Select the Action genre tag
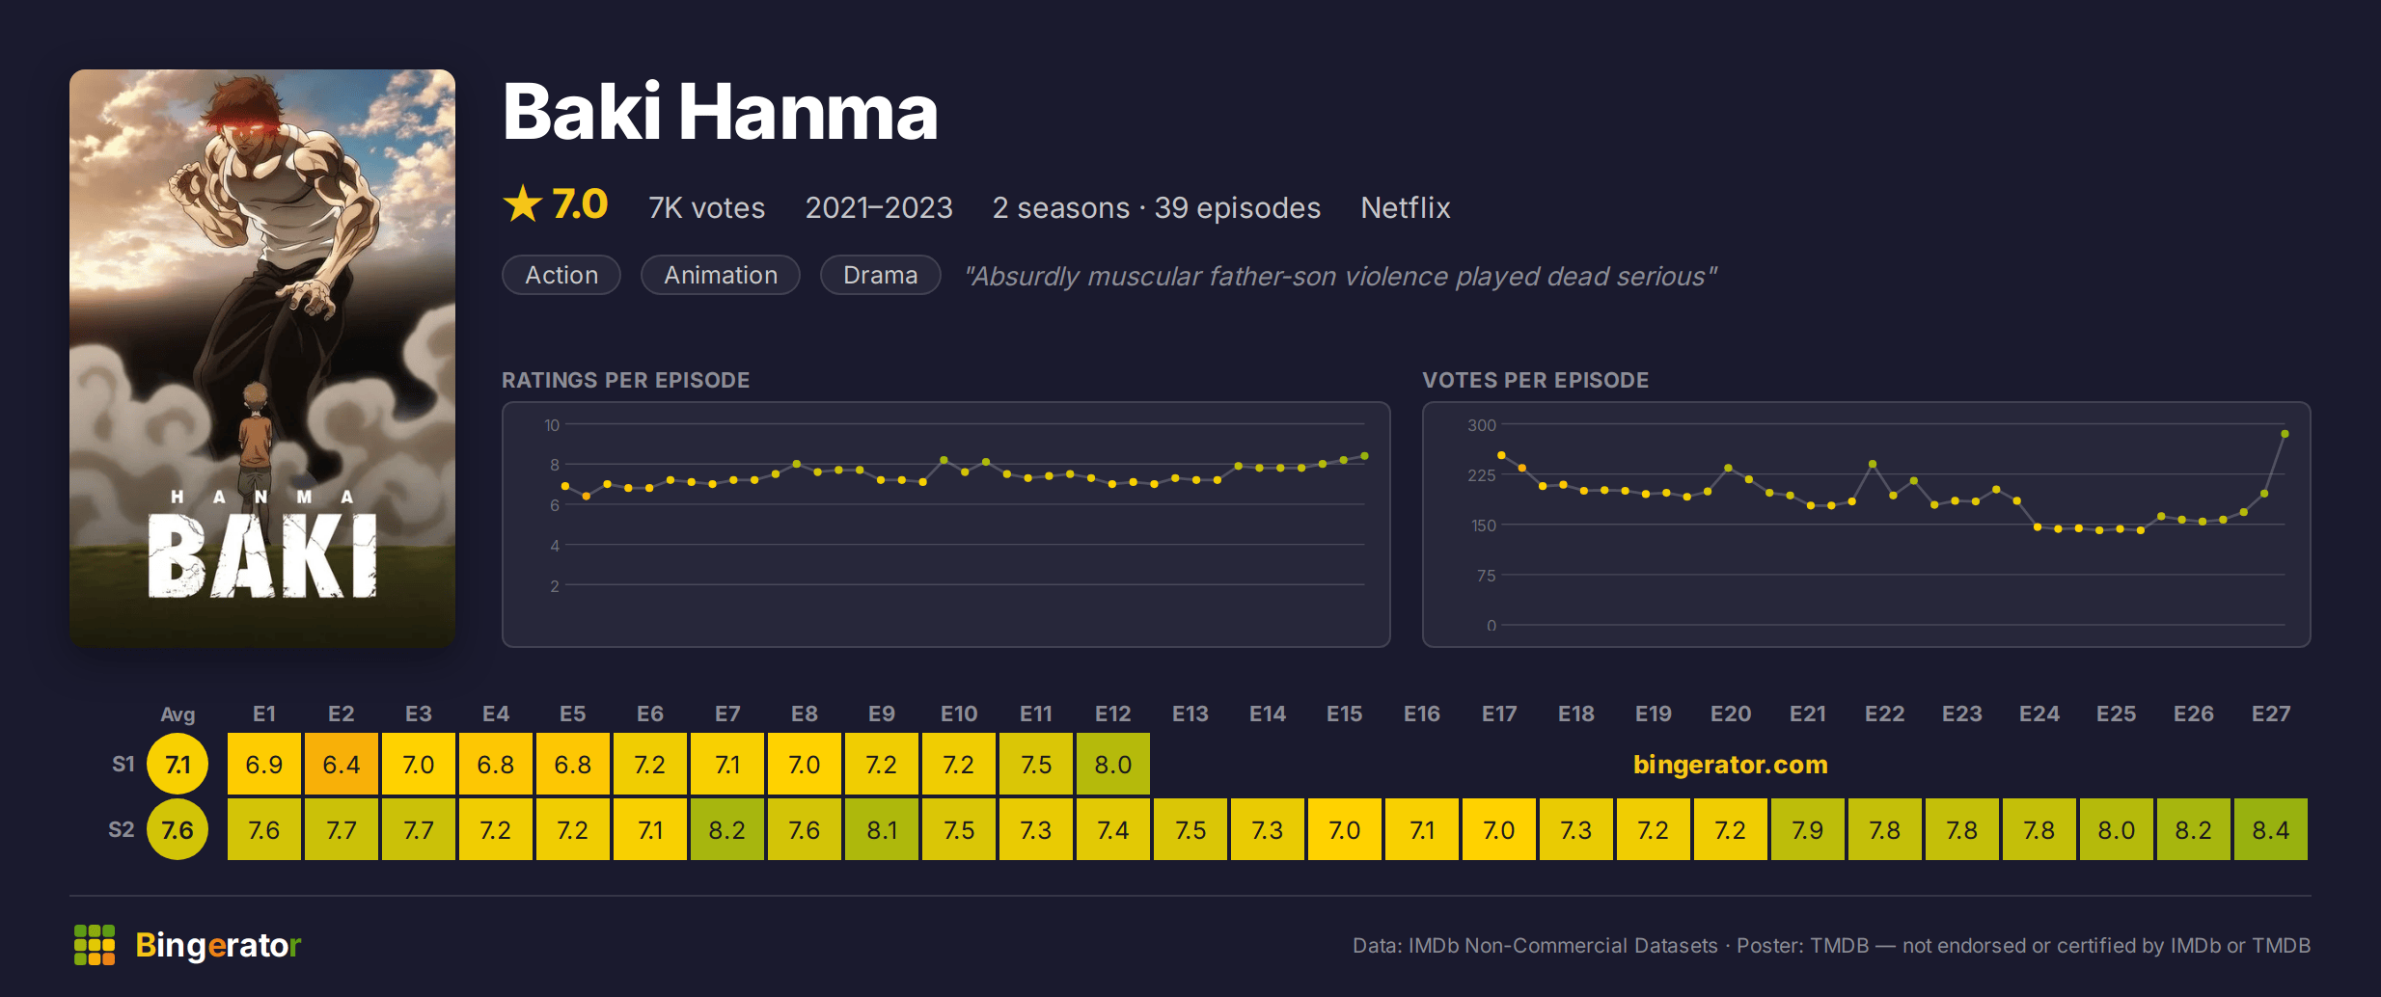 pos(561,275)
